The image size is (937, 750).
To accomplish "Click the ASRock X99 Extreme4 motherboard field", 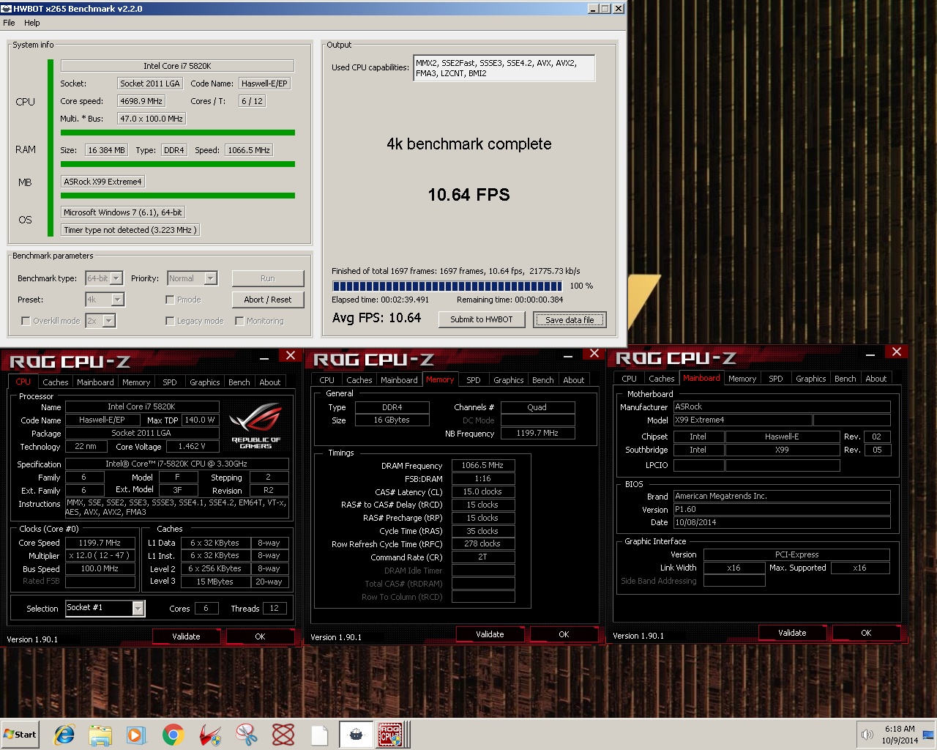I will click(x=102, y=182).
